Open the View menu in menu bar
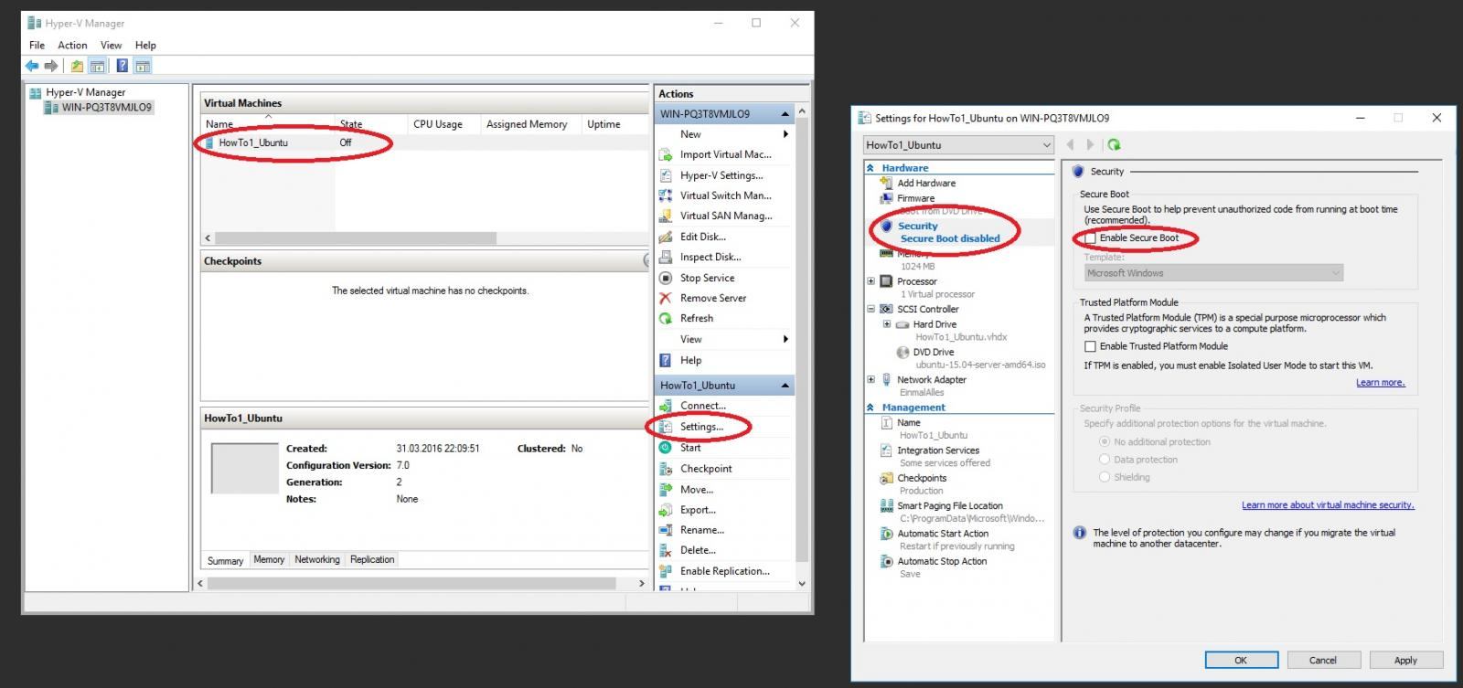Image resolution: width=1463 pixels, height=688 pixels. pos(111,45)
